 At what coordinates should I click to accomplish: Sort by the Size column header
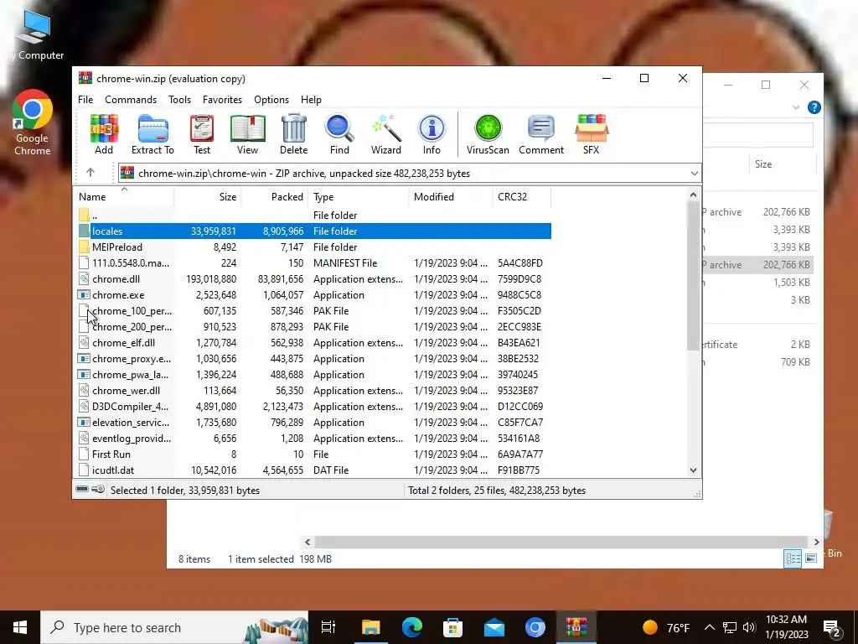208,196
